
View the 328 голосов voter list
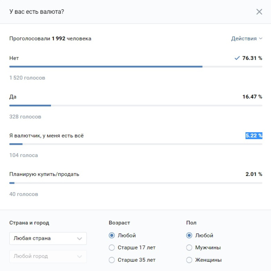click(25, 116)
